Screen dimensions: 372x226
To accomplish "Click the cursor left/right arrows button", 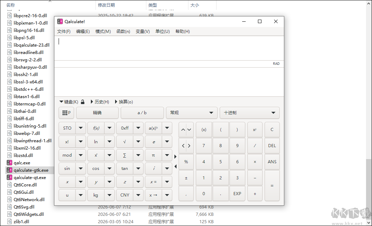I will click(186, 146).
